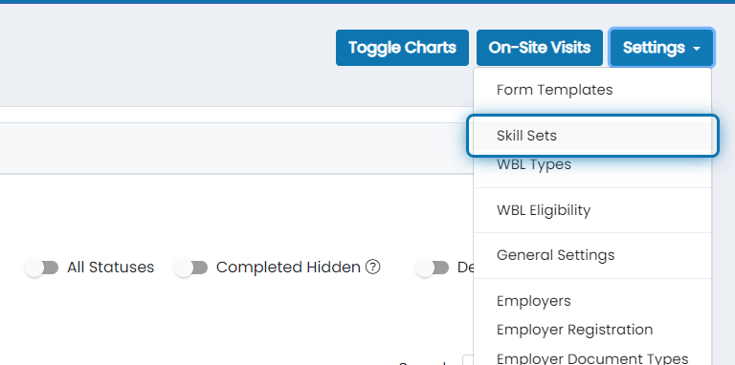Viewport: 735px width, 365px height.
Task: Open Skill Sets menu entry
Action: tap(592, 136)
